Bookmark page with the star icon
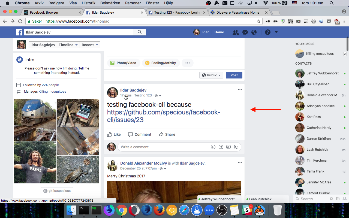This screenshot has height=218, width=349. 259,21
